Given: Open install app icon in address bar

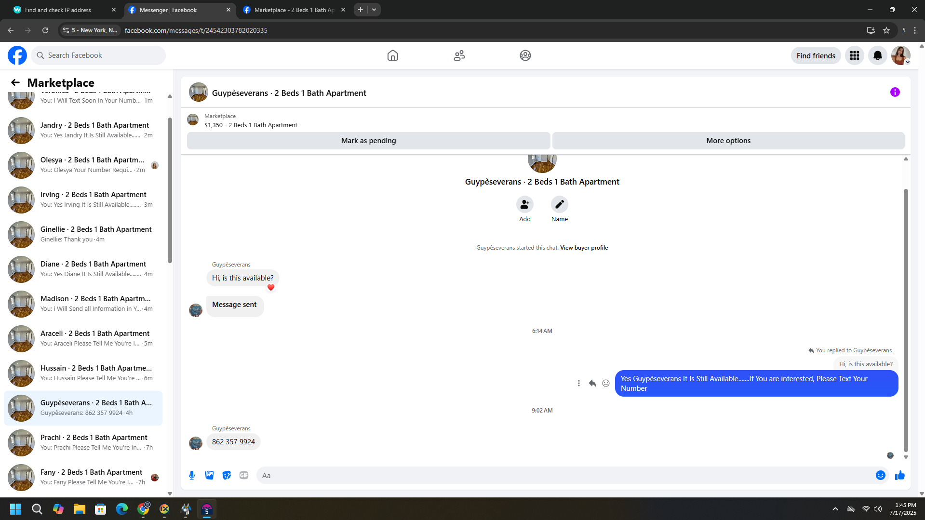Looking at the screenshot, I should 871,30.
